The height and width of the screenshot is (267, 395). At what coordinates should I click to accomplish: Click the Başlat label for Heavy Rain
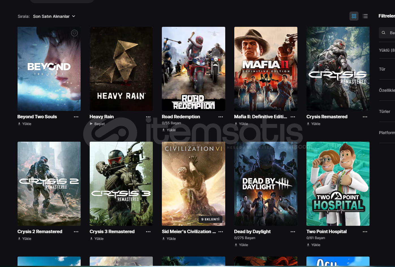100,124
